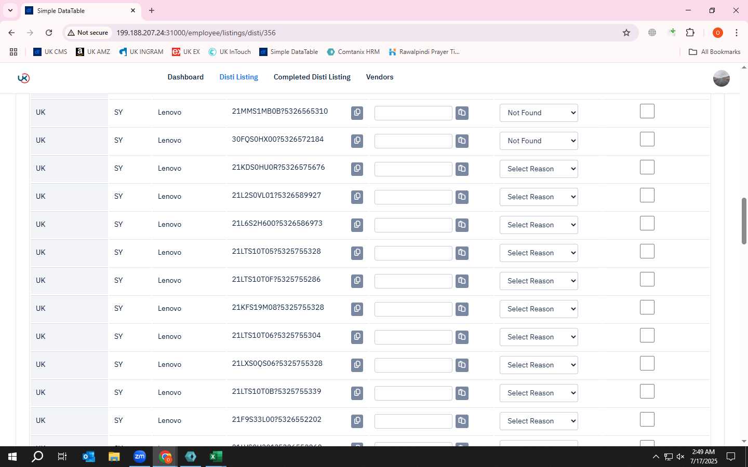
Task: Open Completed Disti Listing page
Action: 312,77
